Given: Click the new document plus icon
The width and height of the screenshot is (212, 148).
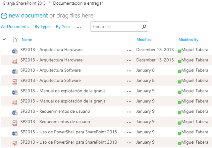Looking at the screenshot, I should click(4, 16).
